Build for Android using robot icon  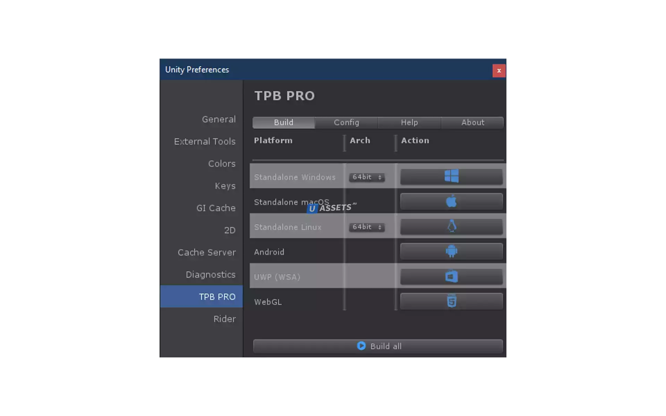[451, 251]
